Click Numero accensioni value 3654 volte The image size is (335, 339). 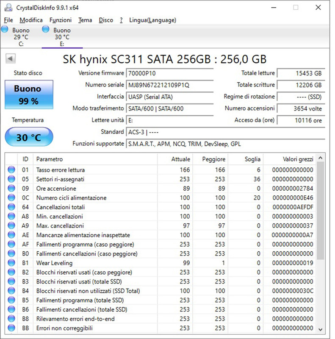(301, 108)
